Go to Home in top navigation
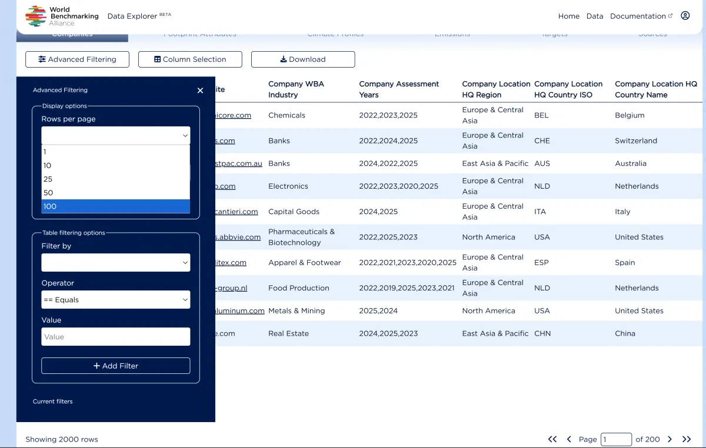 [x=569, y=16]
